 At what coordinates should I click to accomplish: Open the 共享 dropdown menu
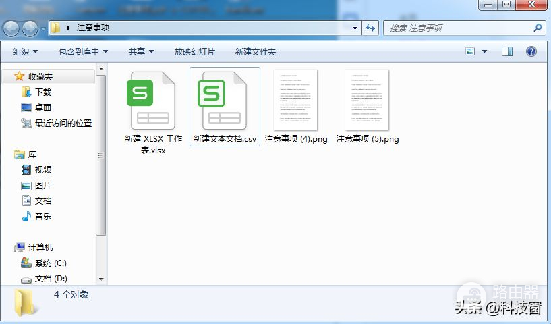point(141,51)
